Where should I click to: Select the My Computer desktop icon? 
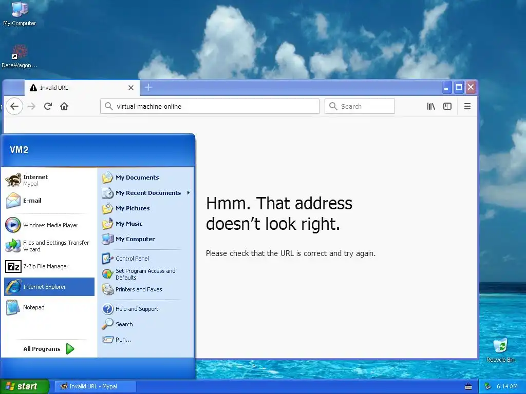20,13
